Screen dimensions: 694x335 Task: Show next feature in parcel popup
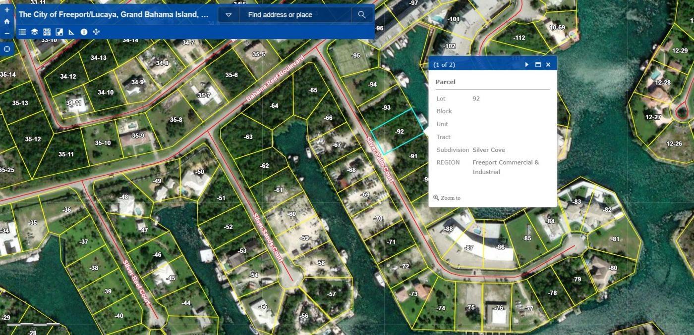[527, 65]
